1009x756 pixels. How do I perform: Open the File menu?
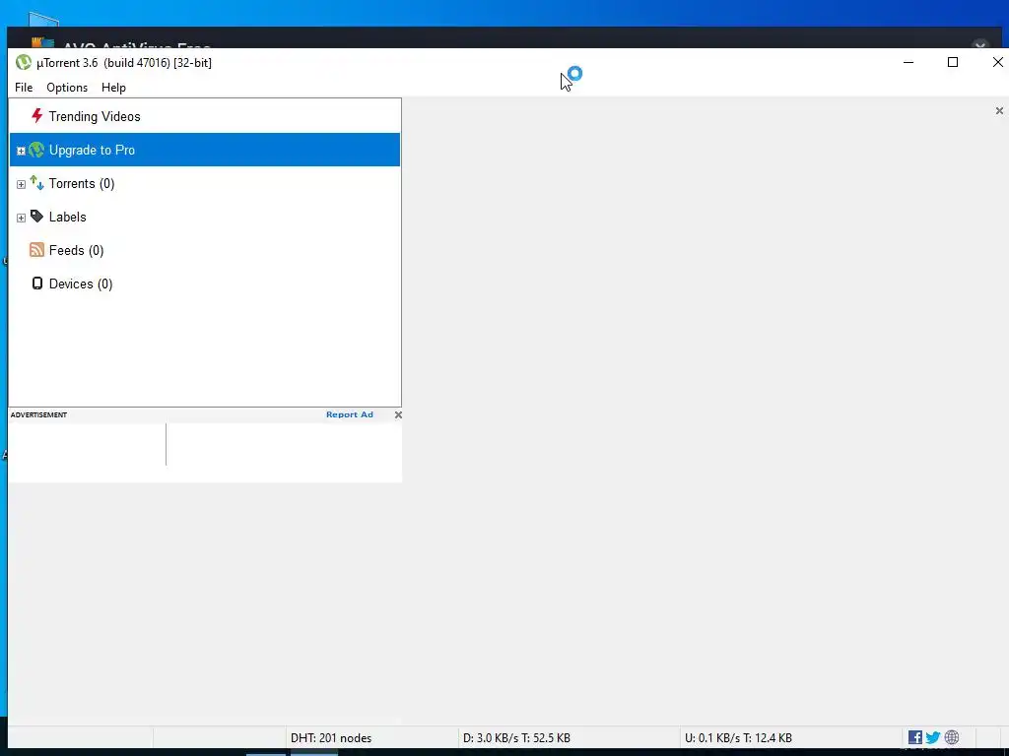point(24,88)
